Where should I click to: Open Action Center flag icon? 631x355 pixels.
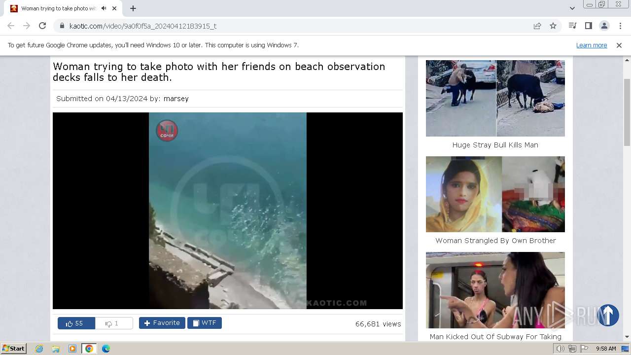tap(584, 349)
